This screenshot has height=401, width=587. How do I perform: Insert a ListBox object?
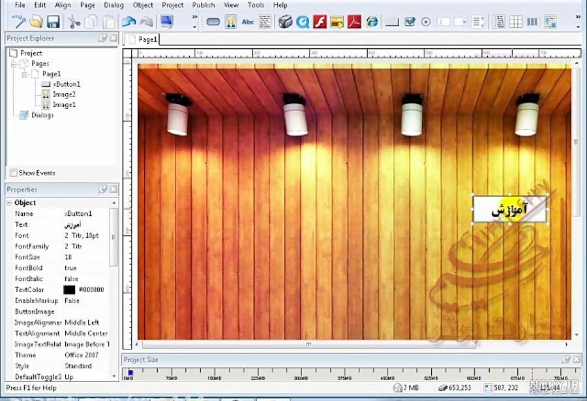pyautogui.click(x=478, y=22)
